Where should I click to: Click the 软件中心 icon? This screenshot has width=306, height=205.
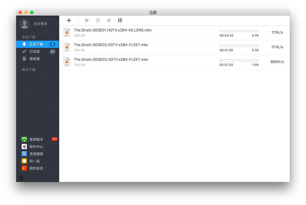click(x=24, y=147)
